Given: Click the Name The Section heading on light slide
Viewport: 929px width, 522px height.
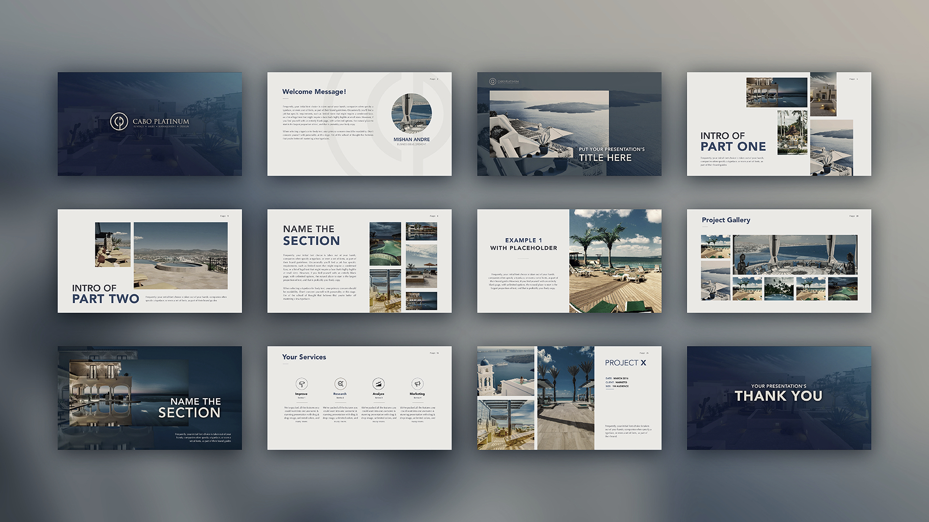Looking at the screenshot, I should pos(311,235).
